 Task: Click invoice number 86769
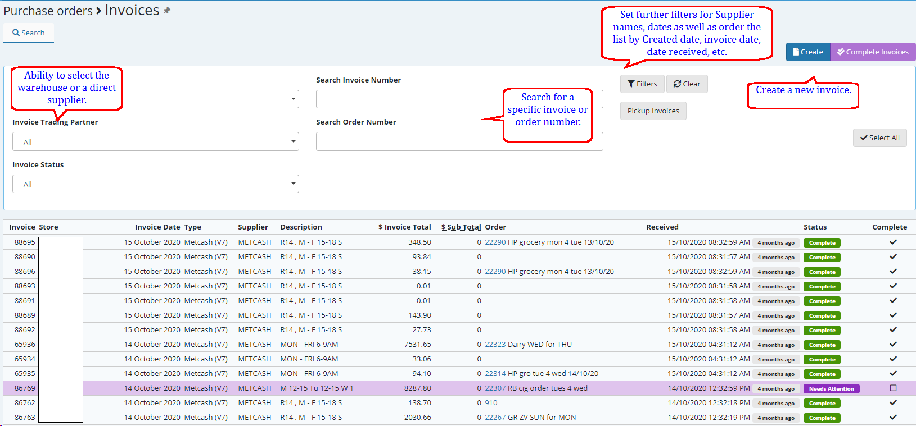tap(25, 388)
